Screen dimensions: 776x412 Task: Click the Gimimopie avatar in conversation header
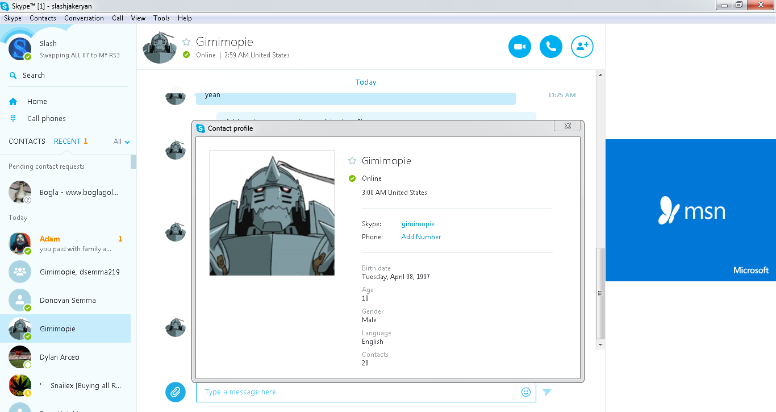pos(159,47)
